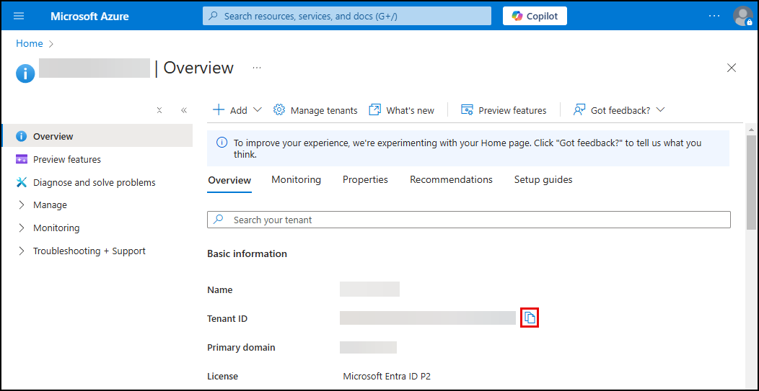Click the License label
This screenshot has height=391, width=759.
tap(223, 376)
